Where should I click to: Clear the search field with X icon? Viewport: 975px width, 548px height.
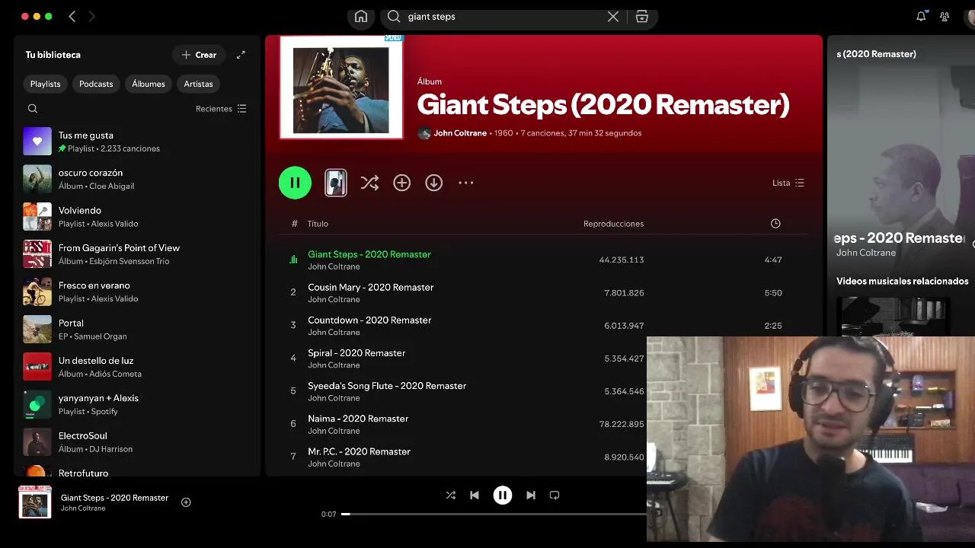tap(612, 17)
